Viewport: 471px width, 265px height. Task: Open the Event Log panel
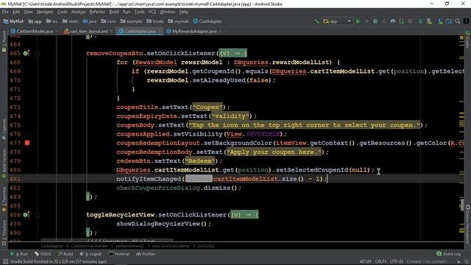pos(449,254)
